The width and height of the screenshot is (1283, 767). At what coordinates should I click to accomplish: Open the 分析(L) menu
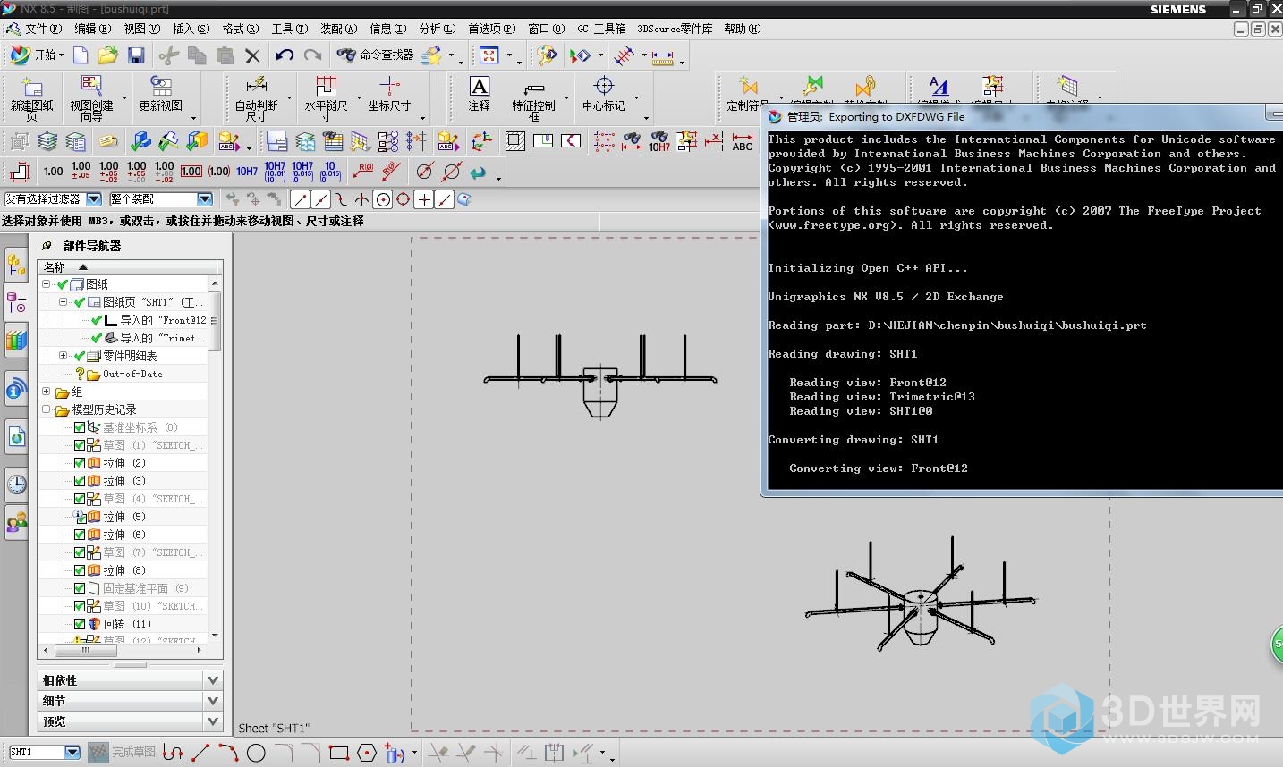click(438, 29)
